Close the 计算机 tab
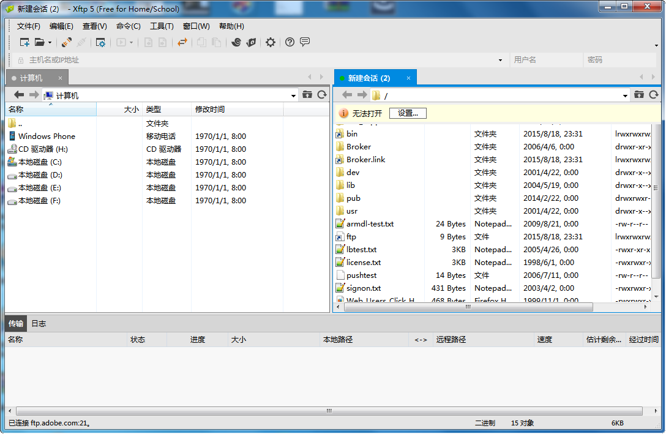The height and width of the screenshot is (434, 666). point(60,78)
